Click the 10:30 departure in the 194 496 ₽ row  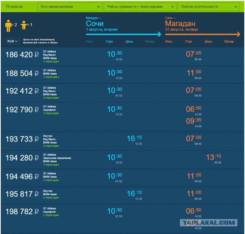tap(115, 176)
